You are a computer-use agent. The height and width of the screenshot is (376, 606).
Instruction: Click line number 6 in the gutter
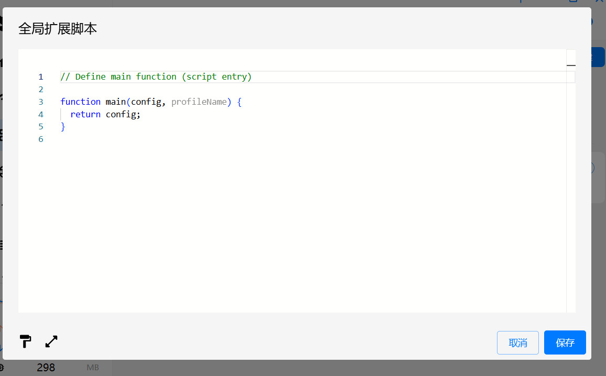pos(41,139)
